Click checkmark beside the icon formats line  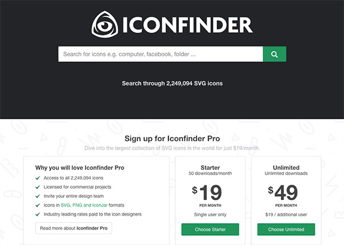pos(38,205)
